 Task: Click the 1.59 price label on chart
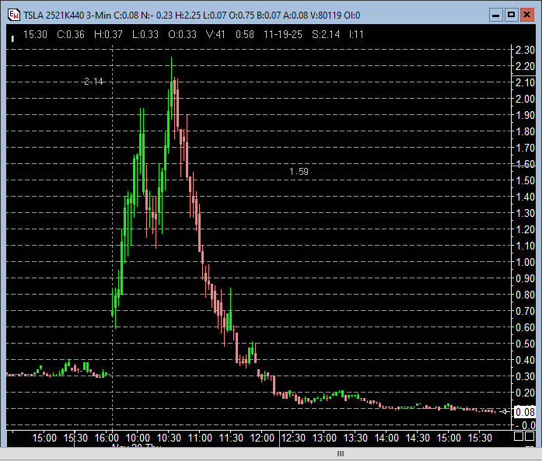[x=299, y=171]
